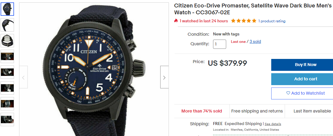Click the Quantity input field
This screenshot has height=136, width=333.
(x=219, y=44)
